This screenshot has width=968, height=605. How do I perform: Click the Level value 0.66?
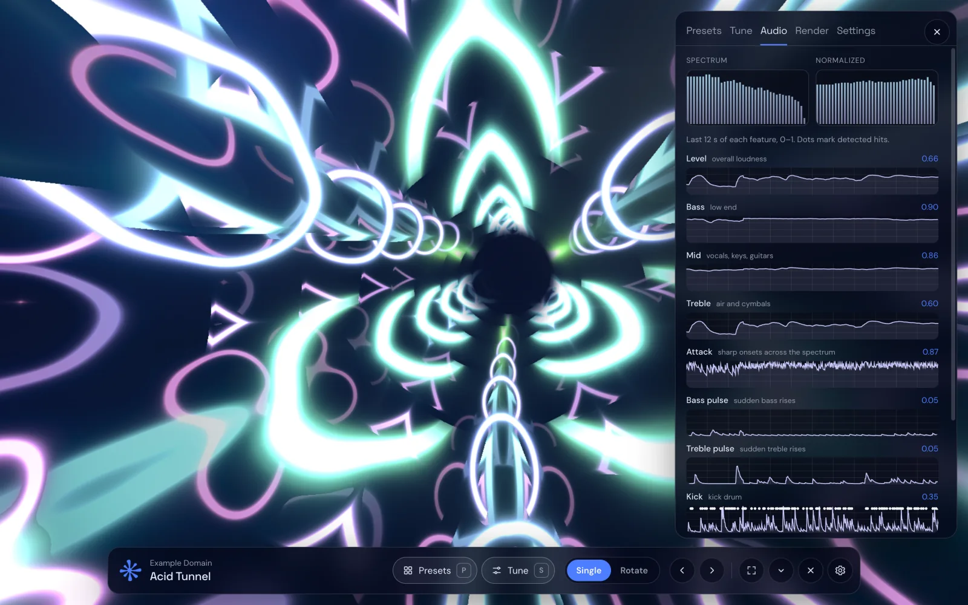point(929,159)
